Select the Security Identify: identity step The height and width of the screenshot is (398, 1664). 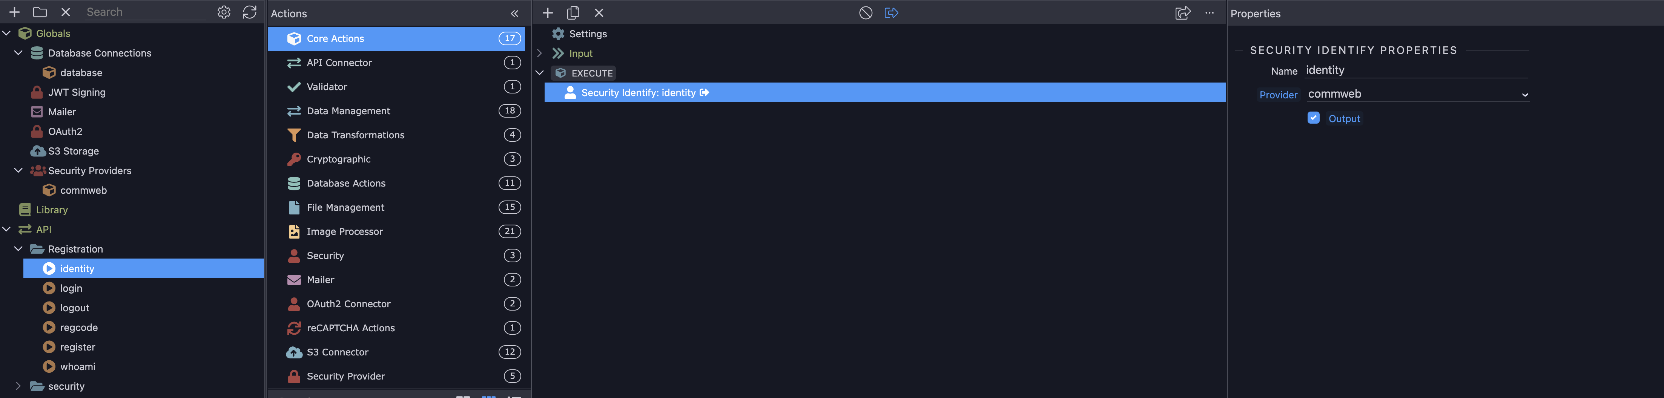pos(885,92)
